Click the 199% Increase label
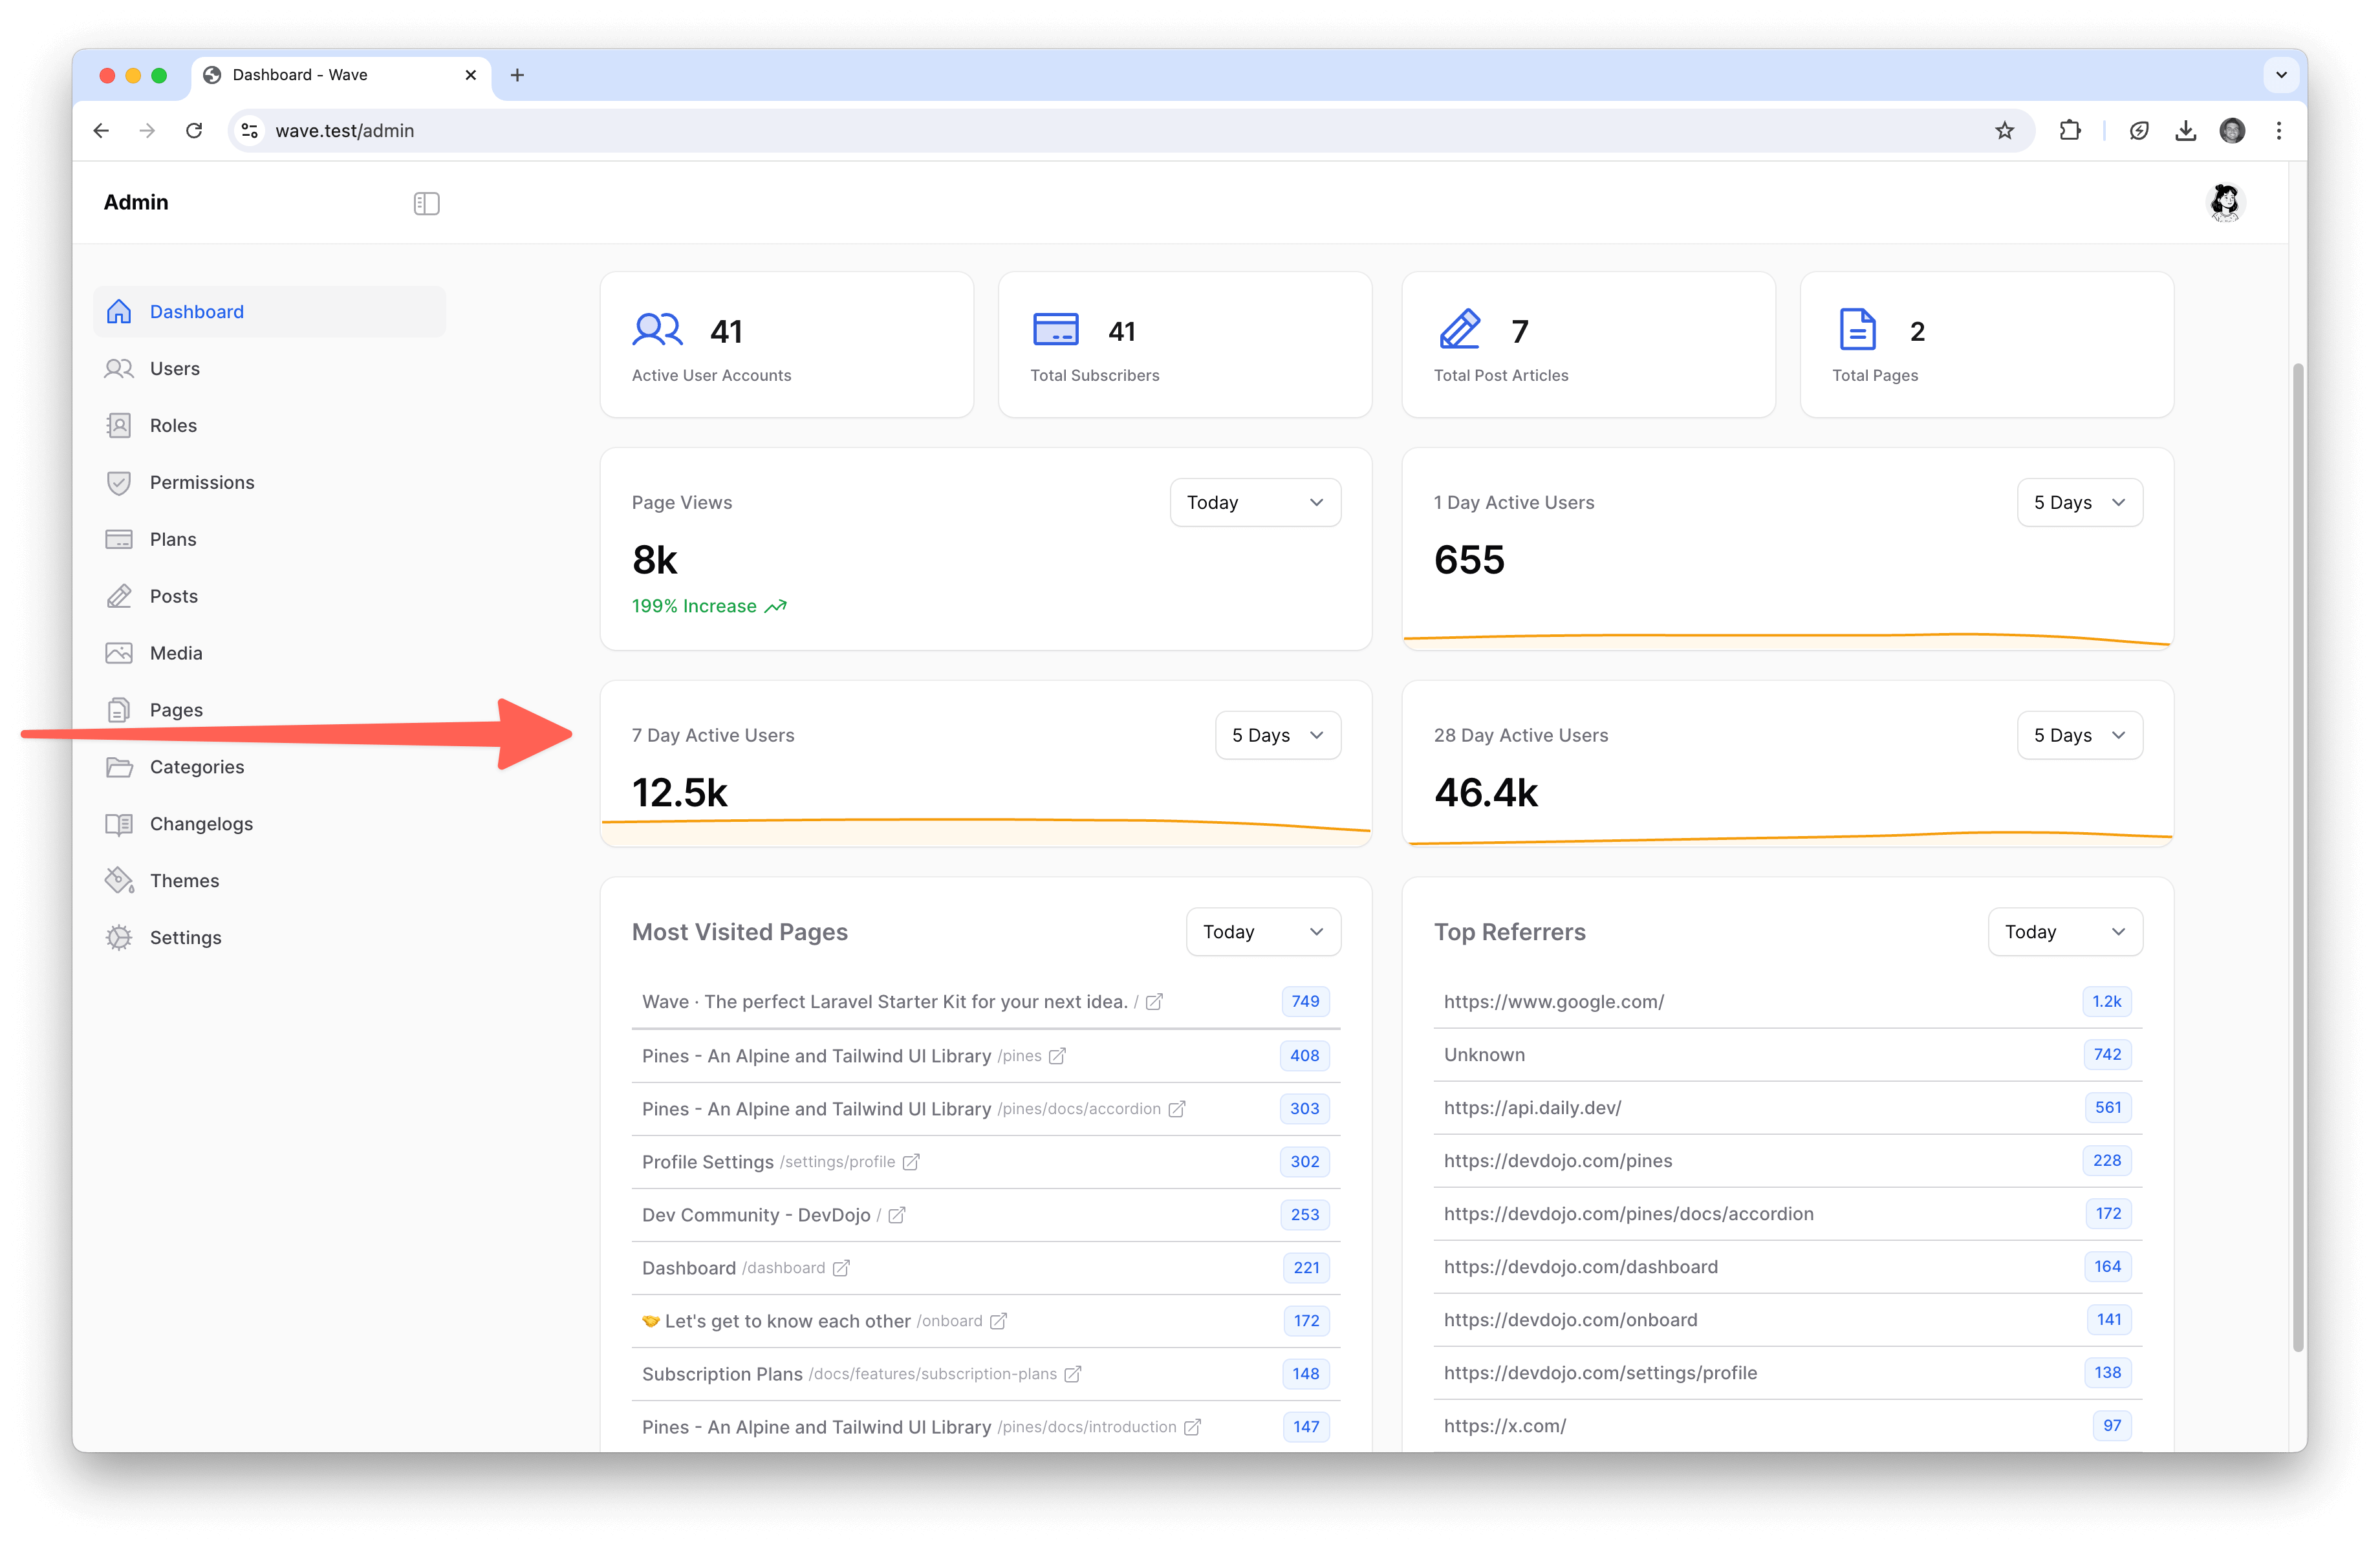The width and height of the screenshot is (2380, 1548). pyautogui.click(x=709, y=607)
